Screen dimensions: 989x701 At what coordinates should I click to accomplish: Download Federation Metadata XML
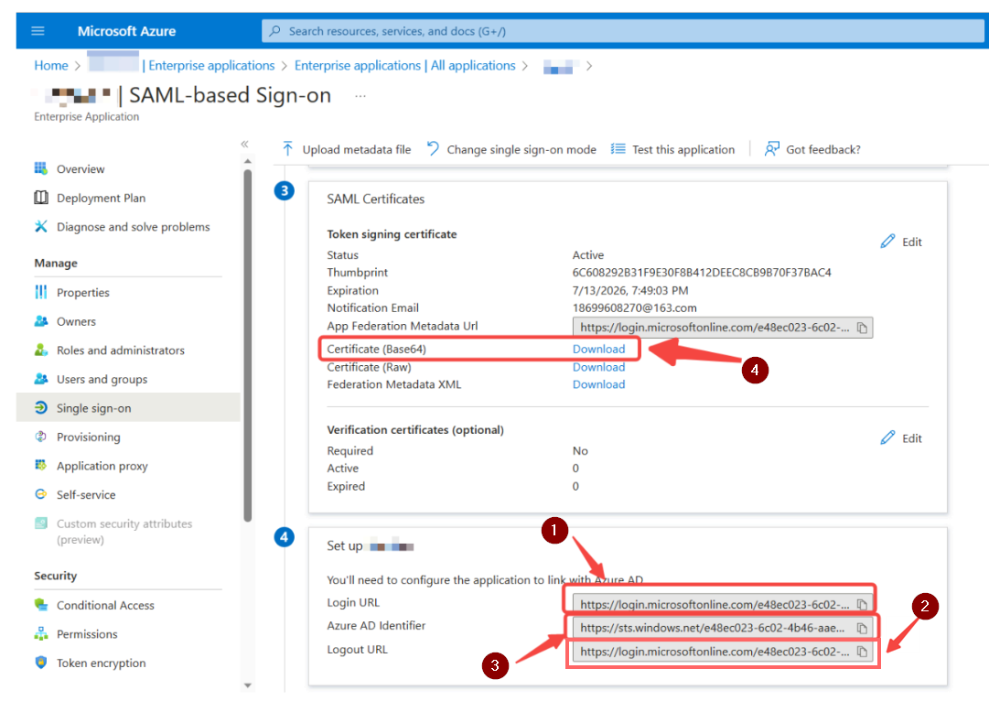click(598, 384)
